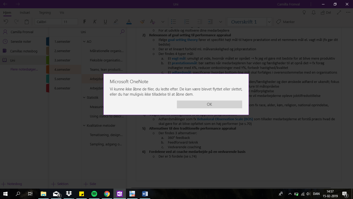This screenshot has height=199, width=353.
Task: Click the Camilla Fronval account entry
Action: click(22, 32)
